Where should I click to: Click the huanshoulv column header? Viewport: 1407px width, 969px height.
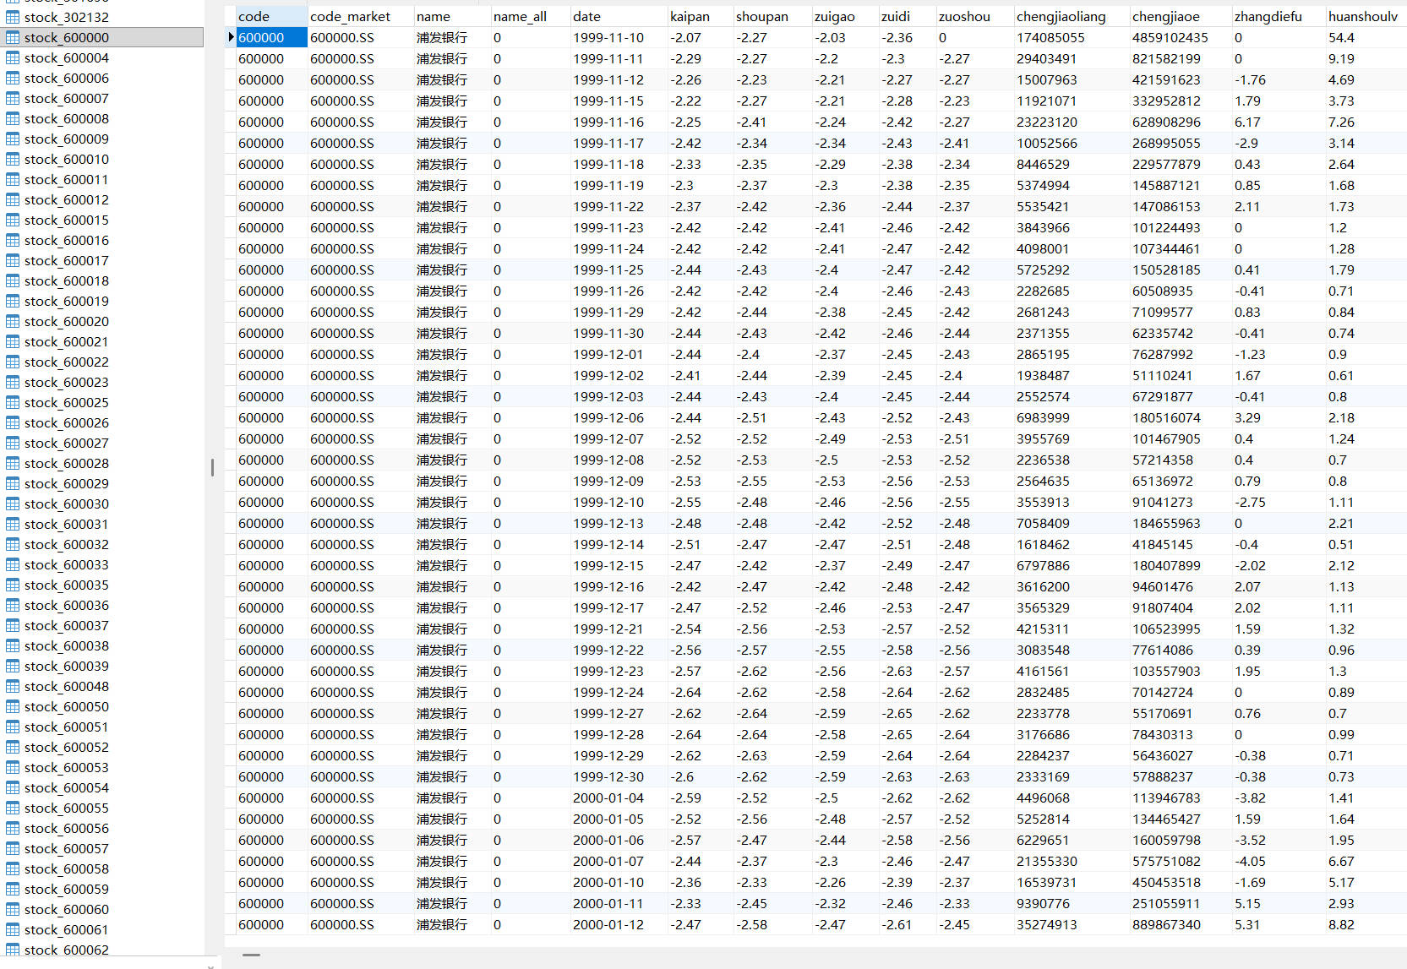(x=1366, y=16)
